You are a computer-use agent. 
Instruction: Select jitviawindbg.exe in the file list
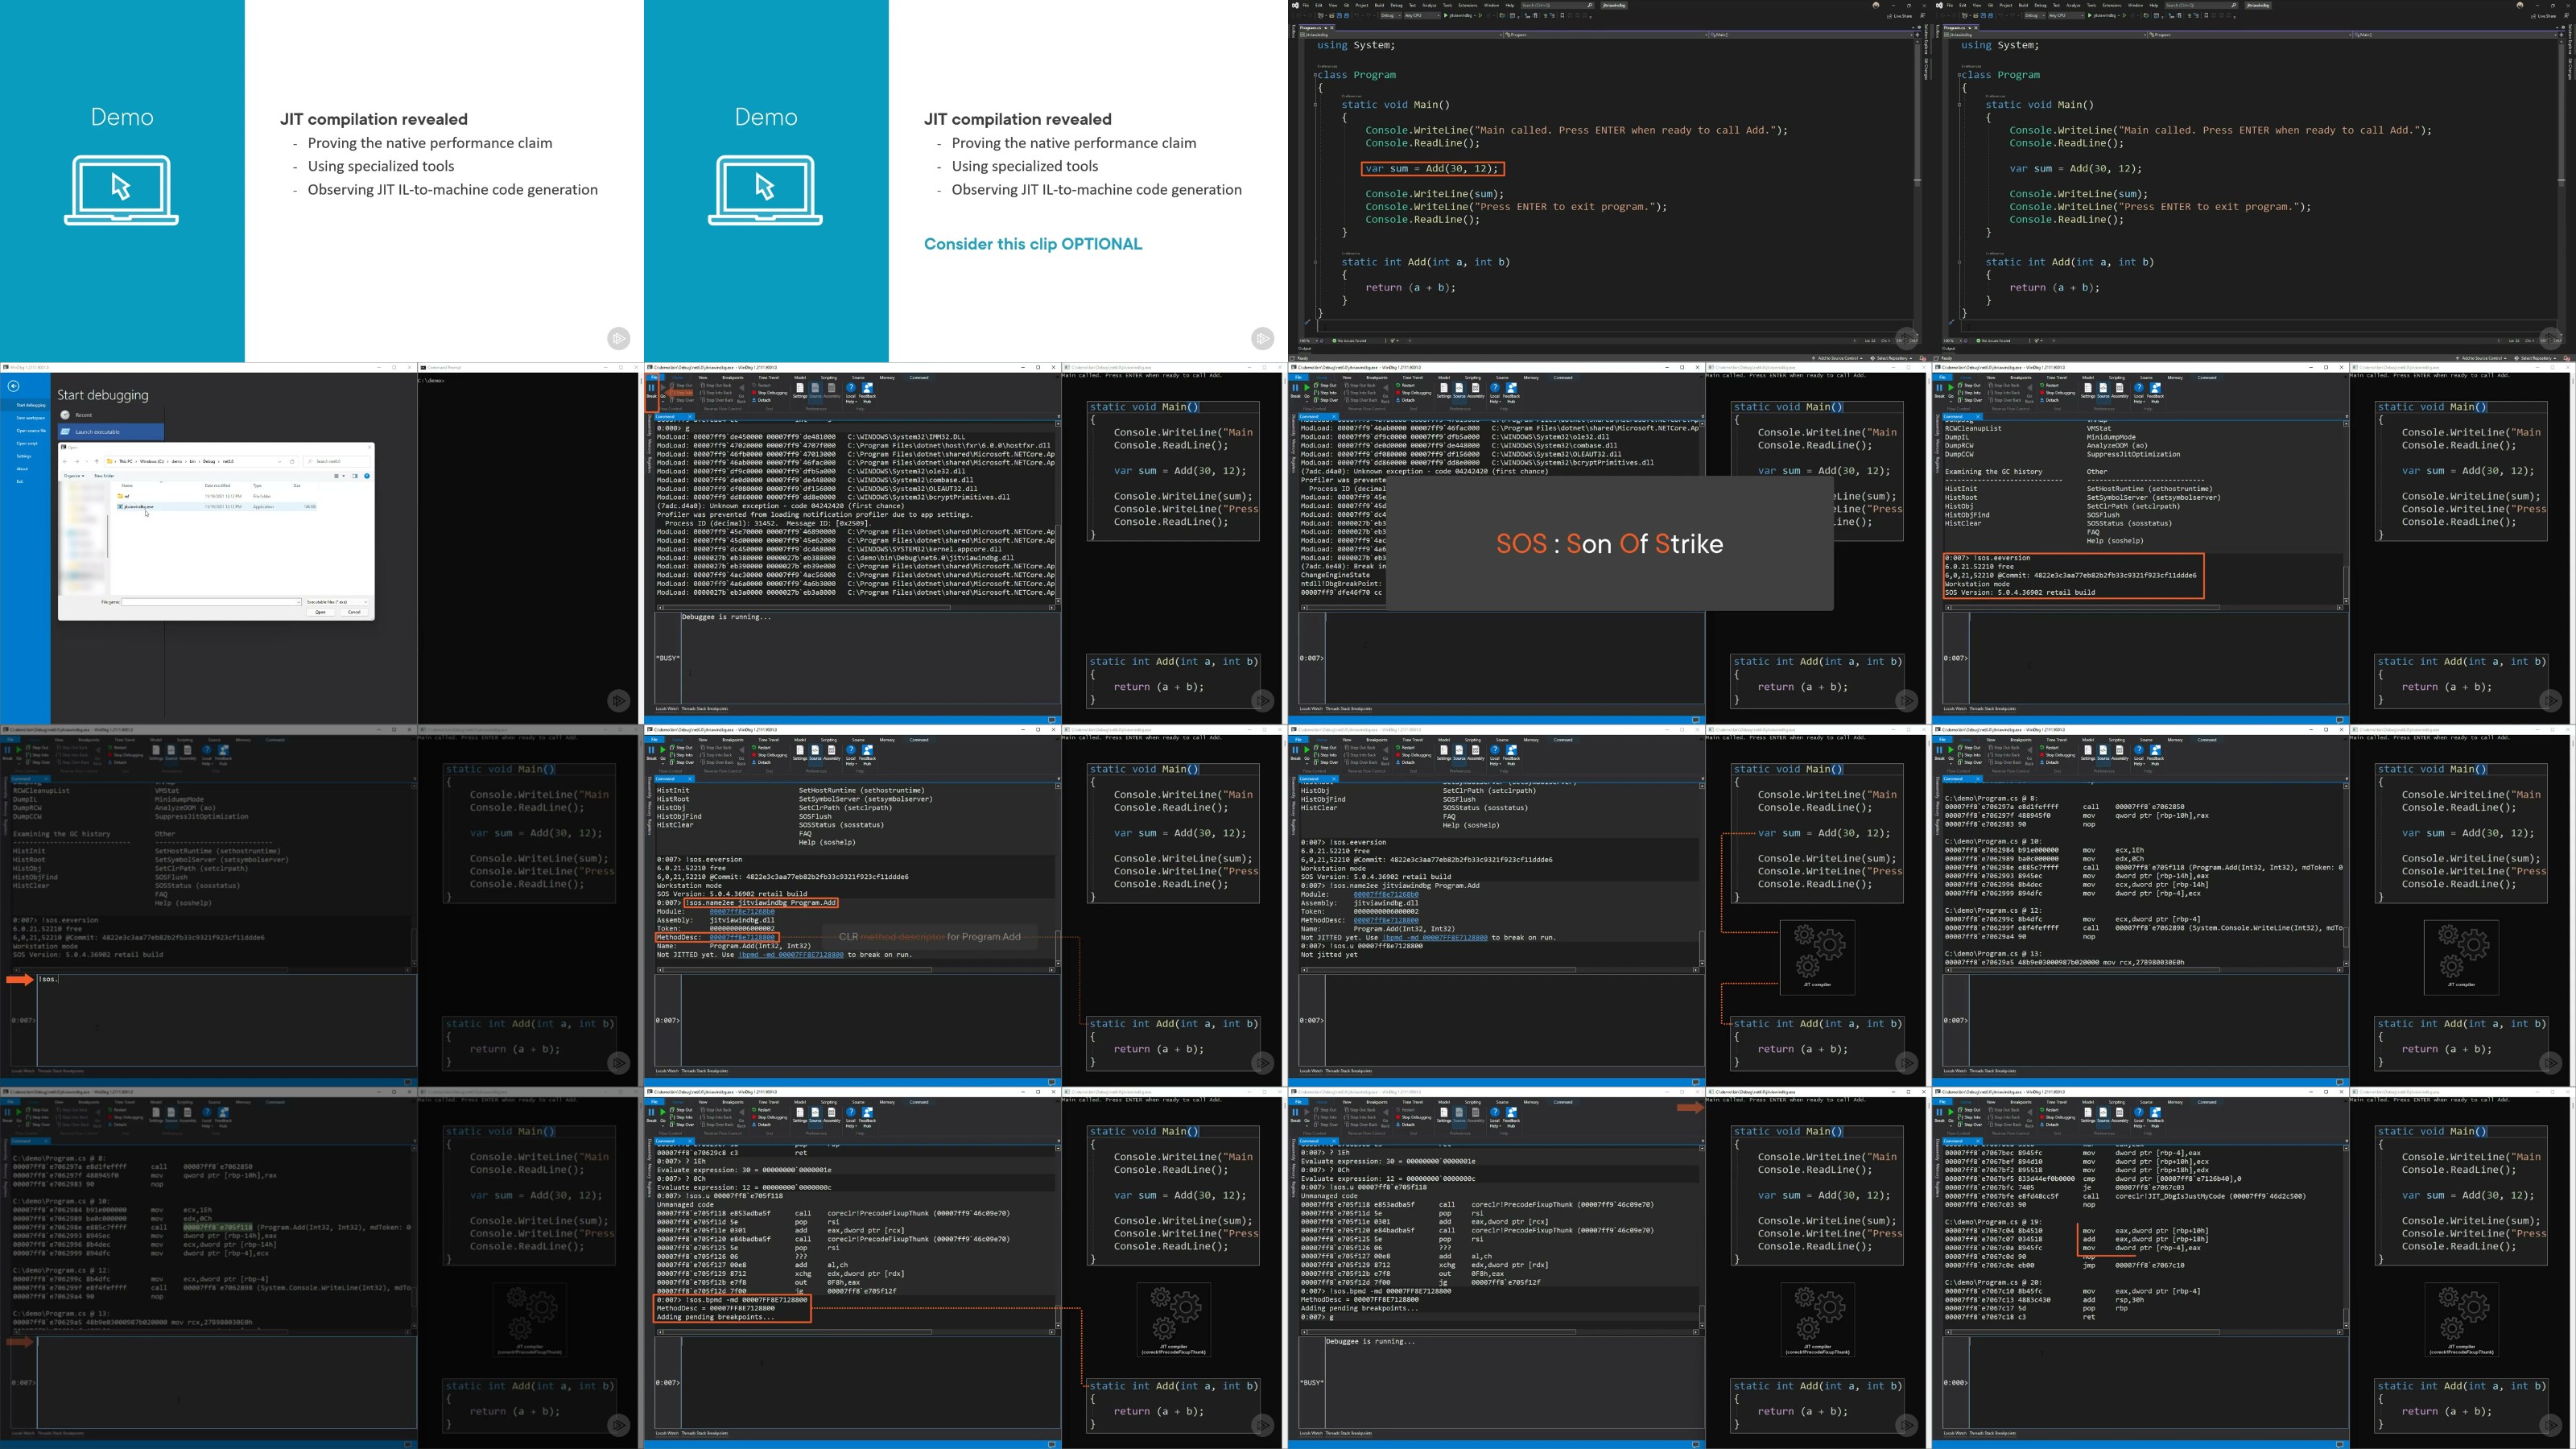coord(139,507)
